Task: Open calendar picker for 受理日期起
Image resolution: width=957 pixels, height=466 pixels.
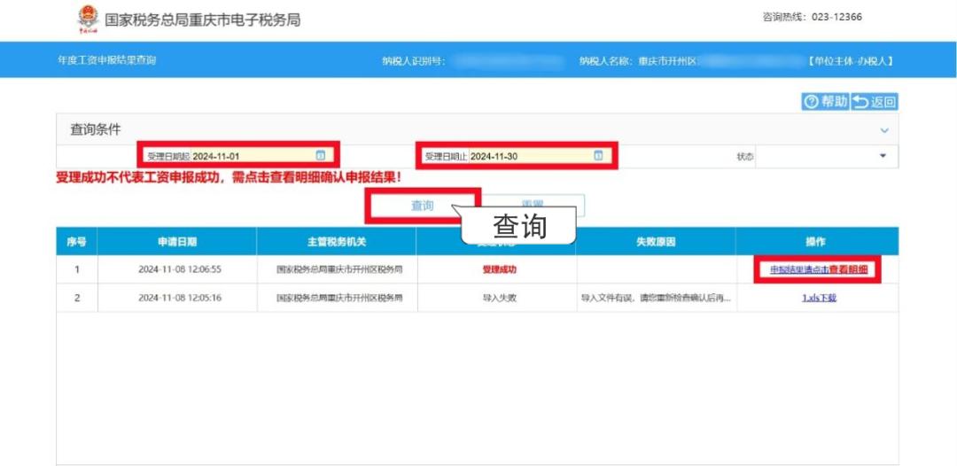Action: click(321, 156)
